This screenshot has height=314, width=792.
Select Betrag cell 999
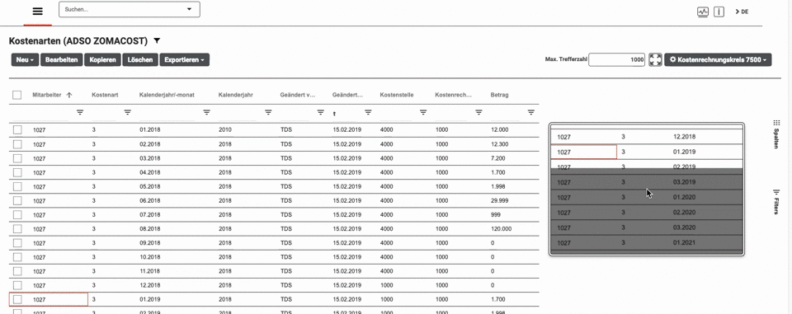496,214
